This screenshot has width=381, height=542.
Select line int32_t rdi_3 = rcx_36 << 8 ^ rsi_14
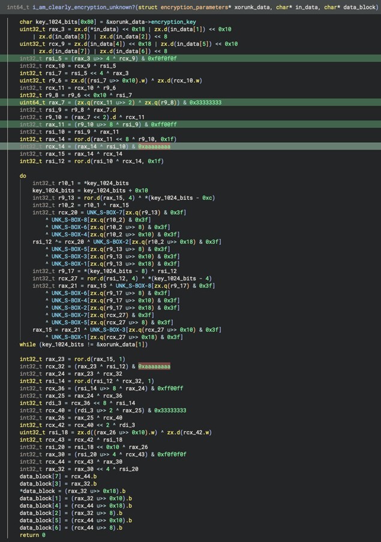(x=77, y=403)
